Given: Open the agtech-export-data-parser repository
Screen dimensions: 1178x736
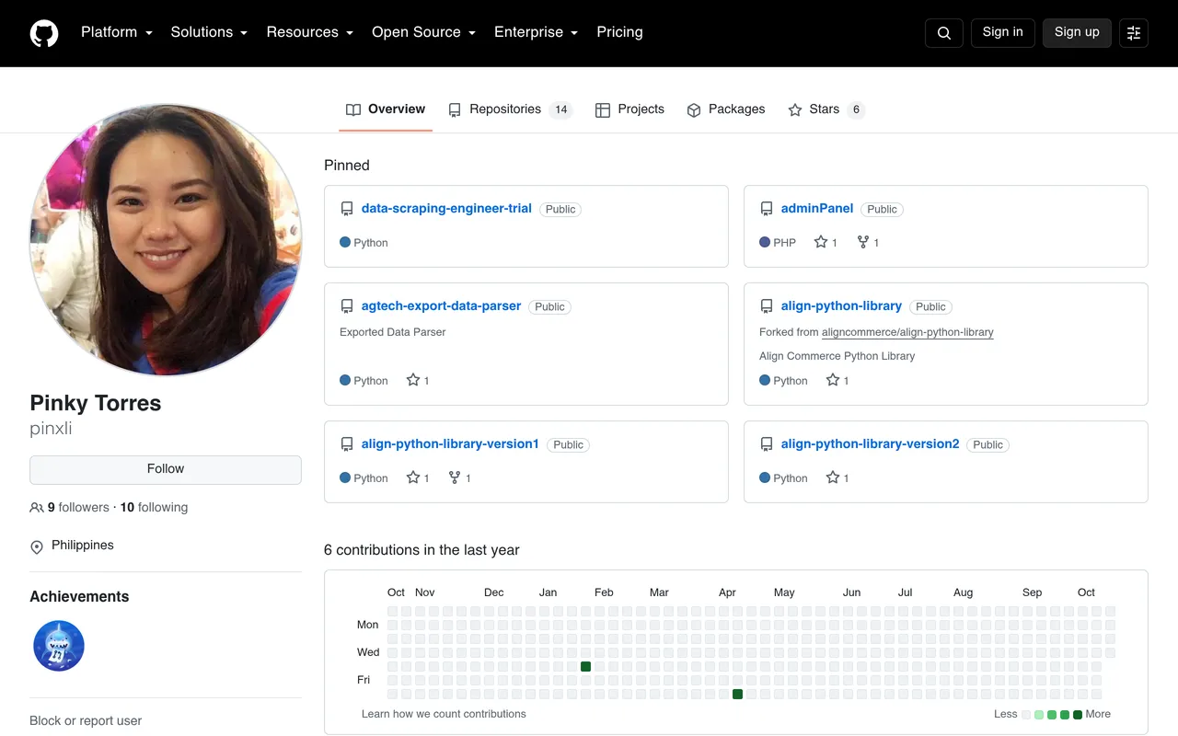Looking at the screenshot, I should click(441, 306).
